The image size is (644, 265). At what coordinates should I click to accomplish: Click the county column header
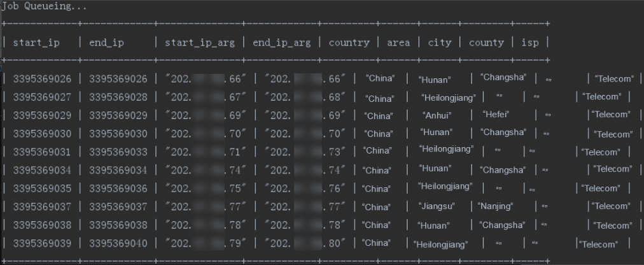[486, 43]
